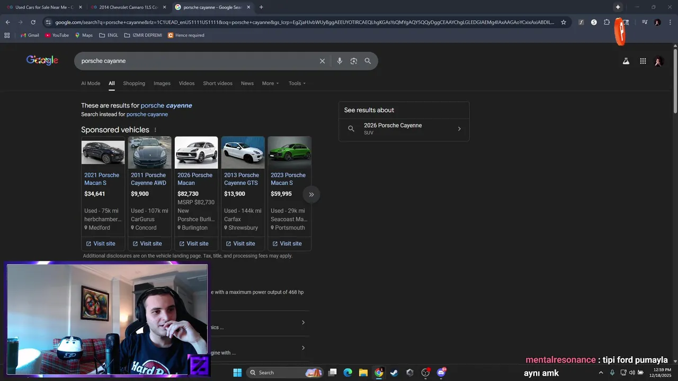Search instead for porsche cayanne

point(147,114)
